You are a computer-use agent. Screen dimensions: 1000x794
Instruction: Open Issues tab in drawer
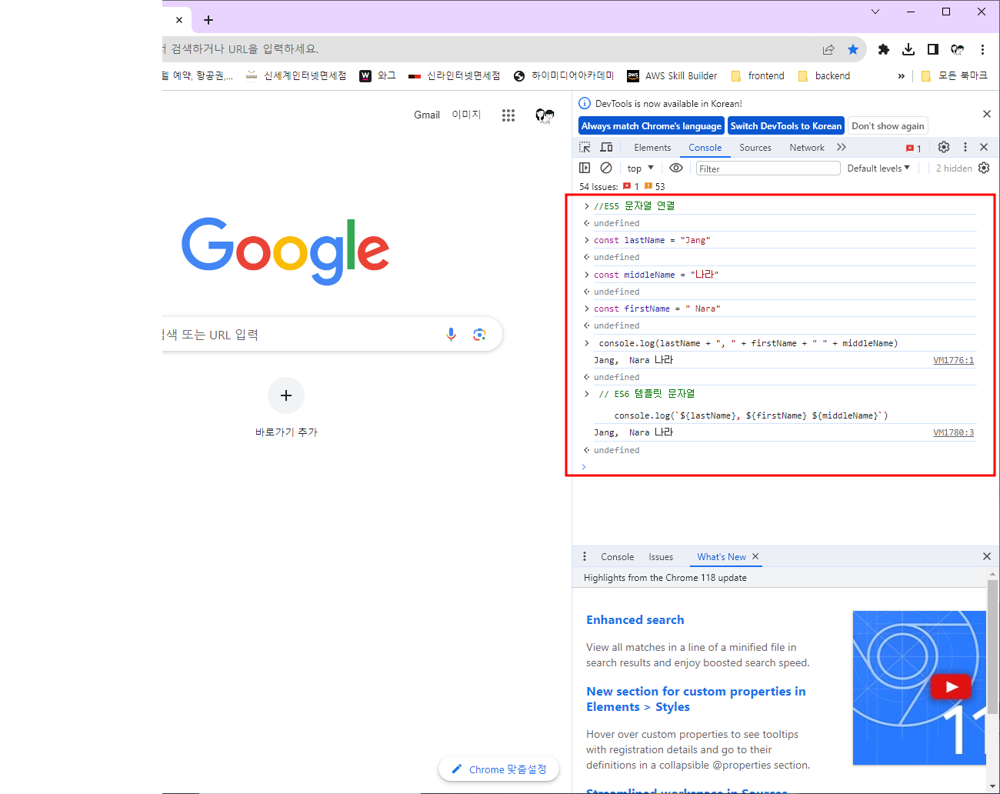click(661, 557)
